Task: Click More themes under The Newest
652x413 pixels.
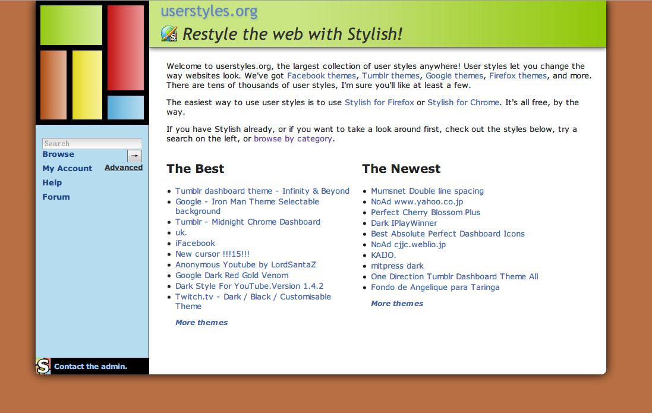Action: click(x=397, y=303)
